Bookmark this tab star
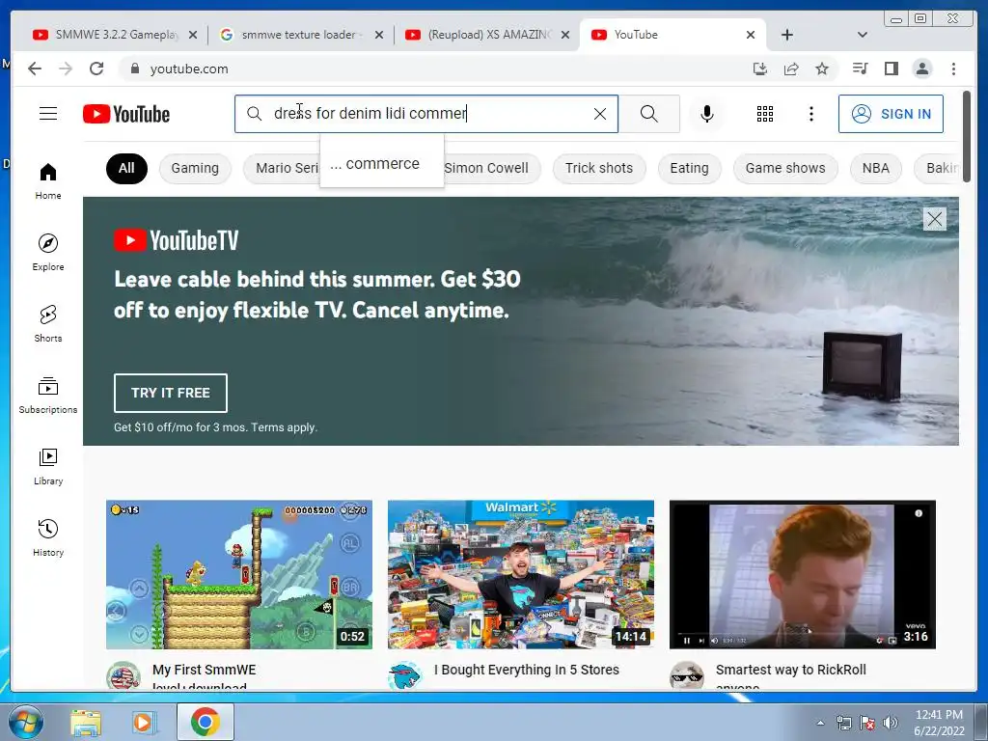Screen dimensions: 988x741 [822, 69]
